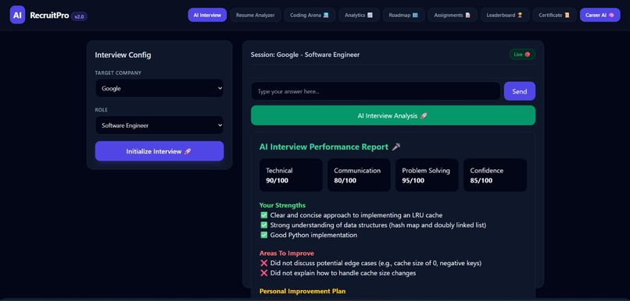Open the Roadmap tab

[403, 15]
